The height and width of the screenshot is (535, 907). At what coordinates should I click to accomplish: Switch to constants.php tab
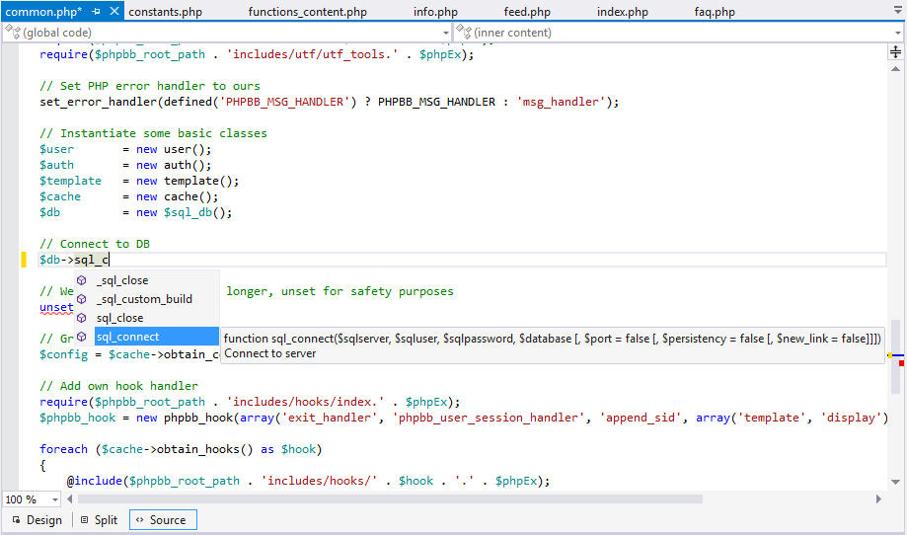(166, 12)
